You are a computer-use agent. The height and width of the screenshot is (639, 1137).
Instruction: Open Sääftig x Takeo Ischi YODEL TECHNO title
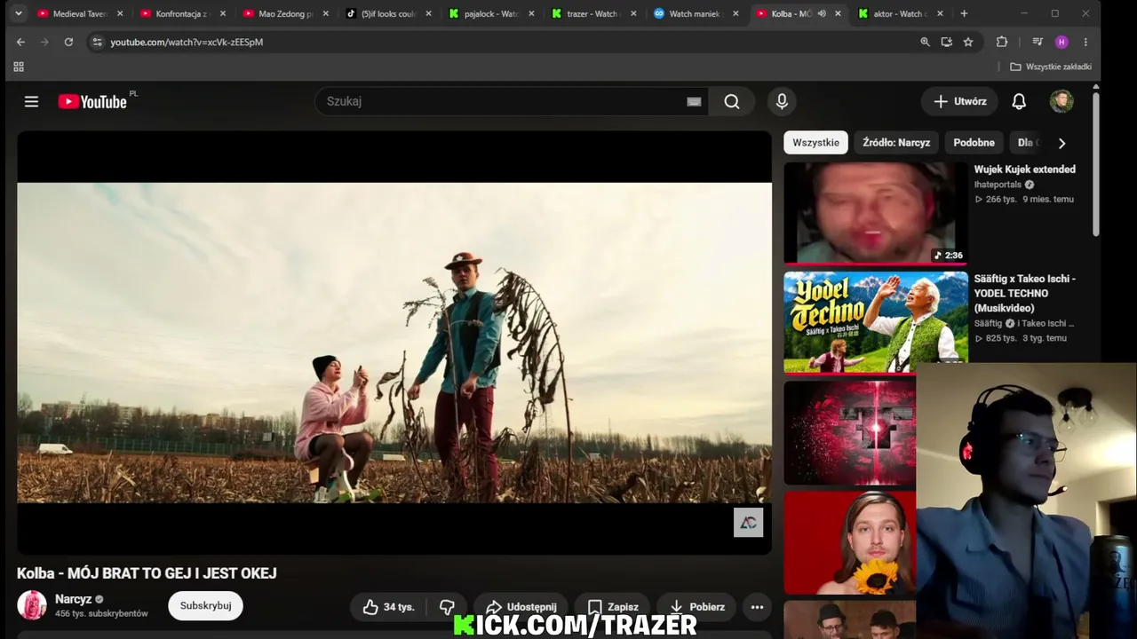click(1025, 293)
